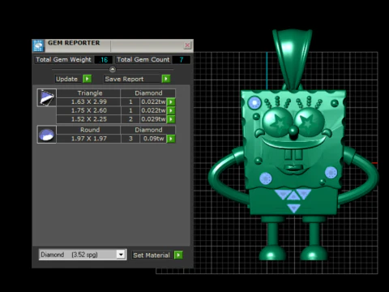Click the Diamond header in Round group
Viewport: 389px width, 292px height.
(148, 130)
